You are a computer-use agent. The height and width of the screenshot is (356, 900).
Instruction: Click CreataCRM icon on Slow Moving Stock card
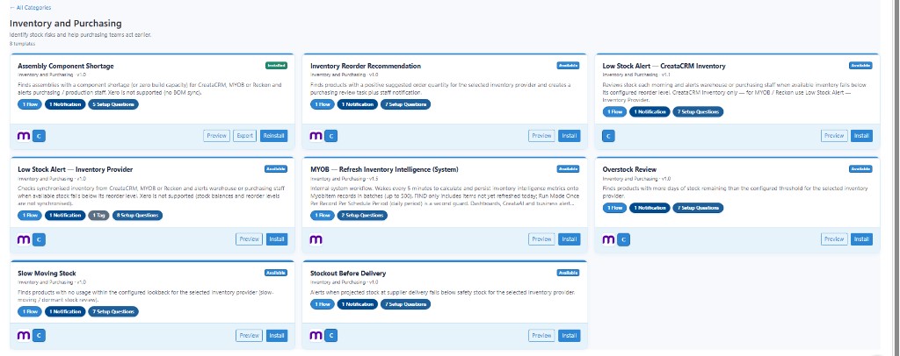[x=39, y=336]
